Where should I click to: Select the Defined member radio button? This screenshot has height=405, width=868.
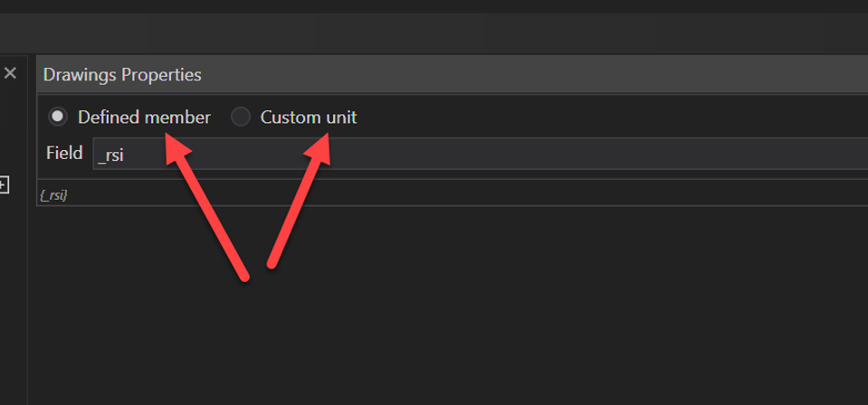click(x=58, y=117)
